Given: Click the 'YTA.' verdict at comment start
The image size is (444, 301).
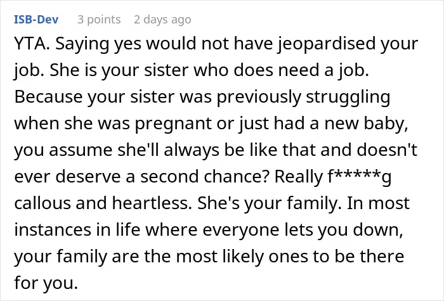Looking at the screenshot, I should coord(32,44).
